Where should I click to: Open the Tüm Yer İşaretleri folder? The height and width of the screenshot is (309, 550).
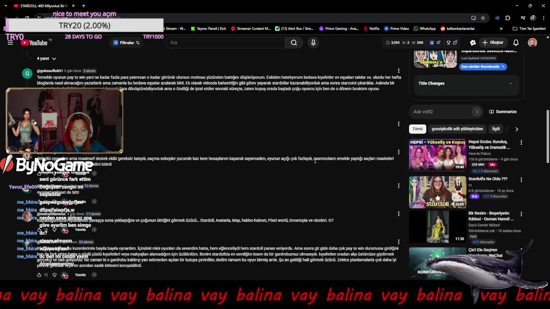[x=529, y=29]
